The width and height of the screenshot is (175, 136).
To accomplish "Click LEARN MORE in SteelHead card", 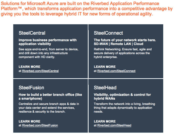I will point(105,121).
